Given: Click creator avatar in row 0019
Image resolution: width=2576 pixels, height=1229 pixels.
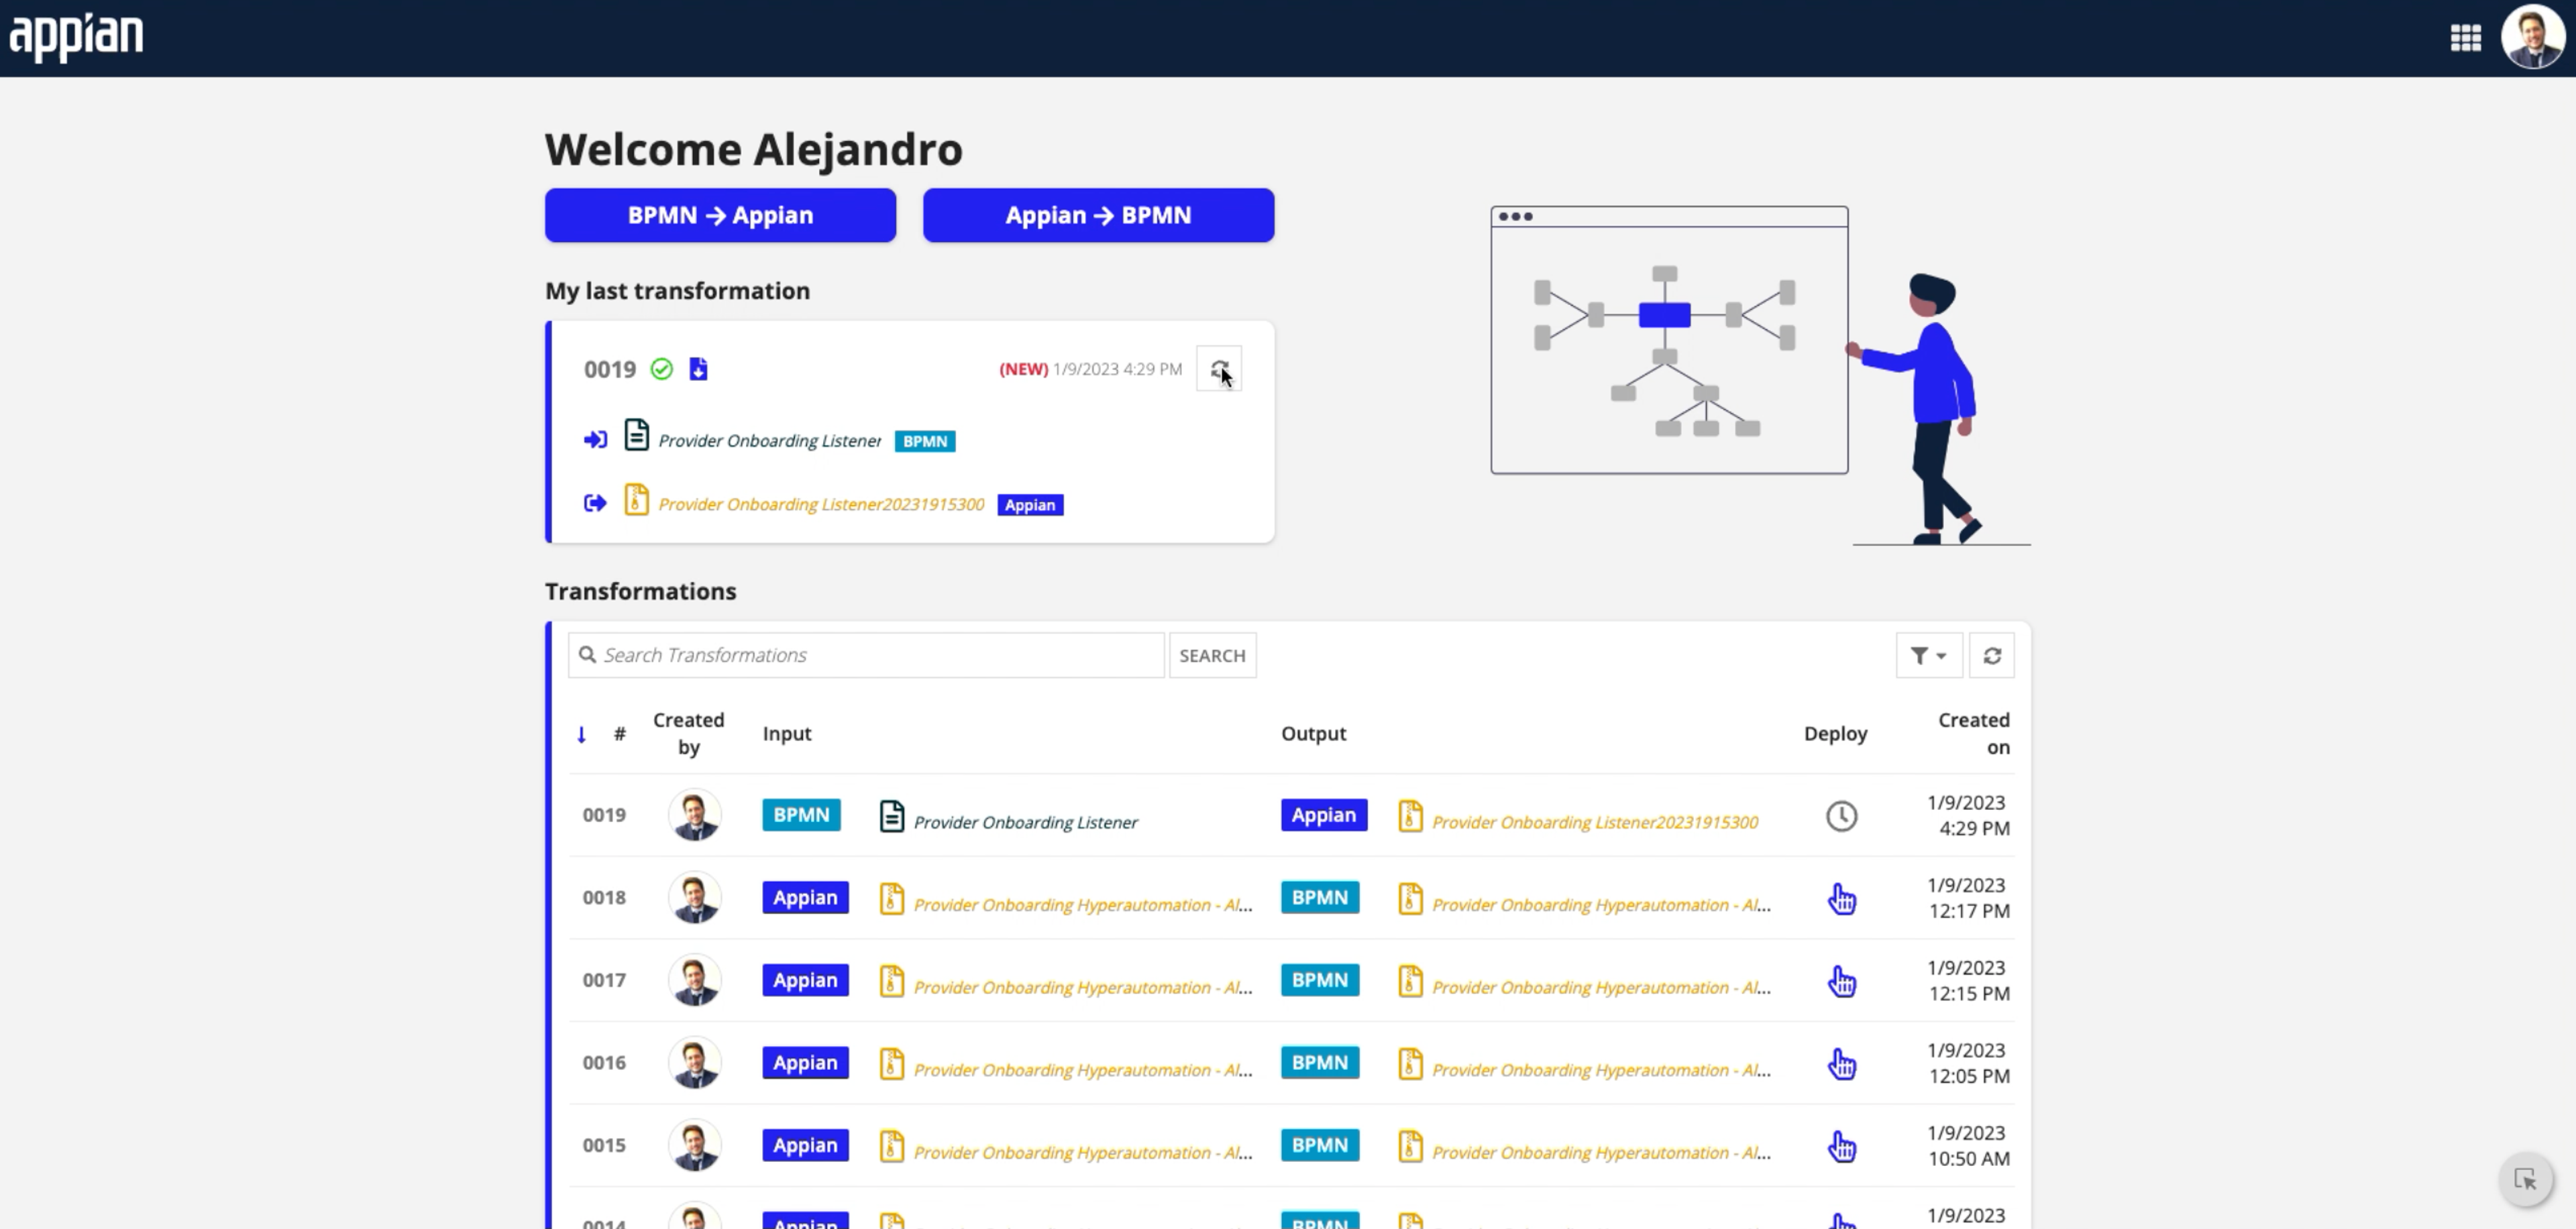Looking at the screenshot, I should tap(694, 815).
